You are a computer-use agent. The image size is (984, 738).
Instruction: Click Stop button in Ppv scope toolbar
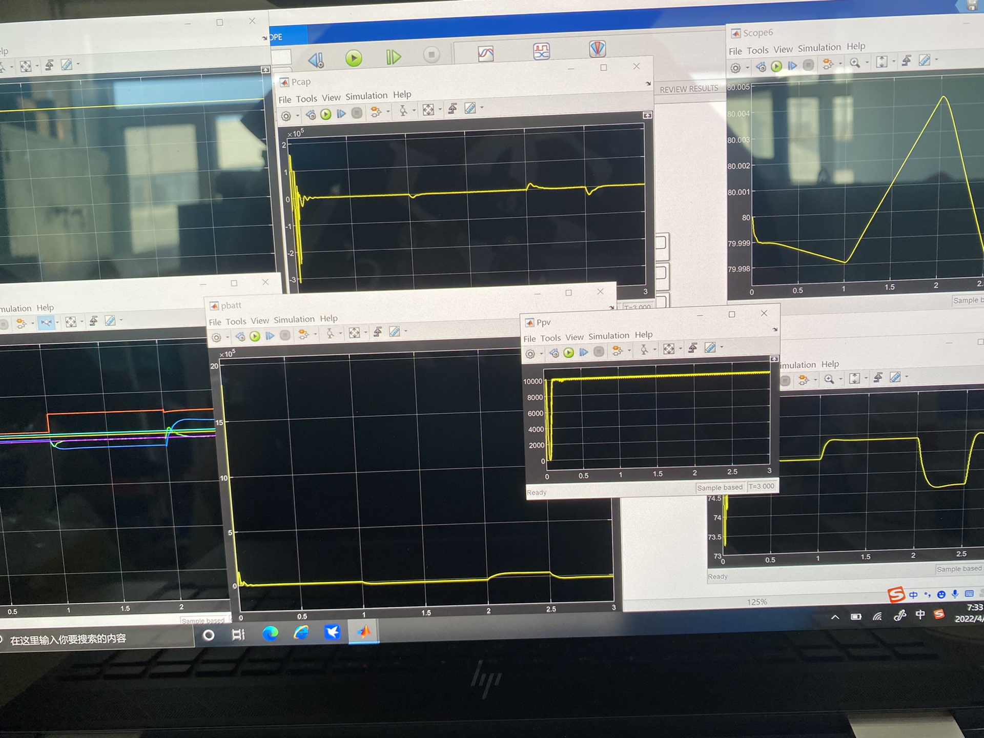(599, 352)
